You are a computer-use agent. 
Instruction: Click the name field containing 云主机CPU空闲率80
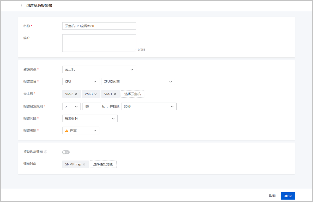coord(99,26)
